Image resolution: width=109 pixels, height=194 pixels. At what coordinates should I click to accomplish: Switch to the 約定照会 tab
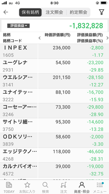pyautogui.click(x=78, y=12)
